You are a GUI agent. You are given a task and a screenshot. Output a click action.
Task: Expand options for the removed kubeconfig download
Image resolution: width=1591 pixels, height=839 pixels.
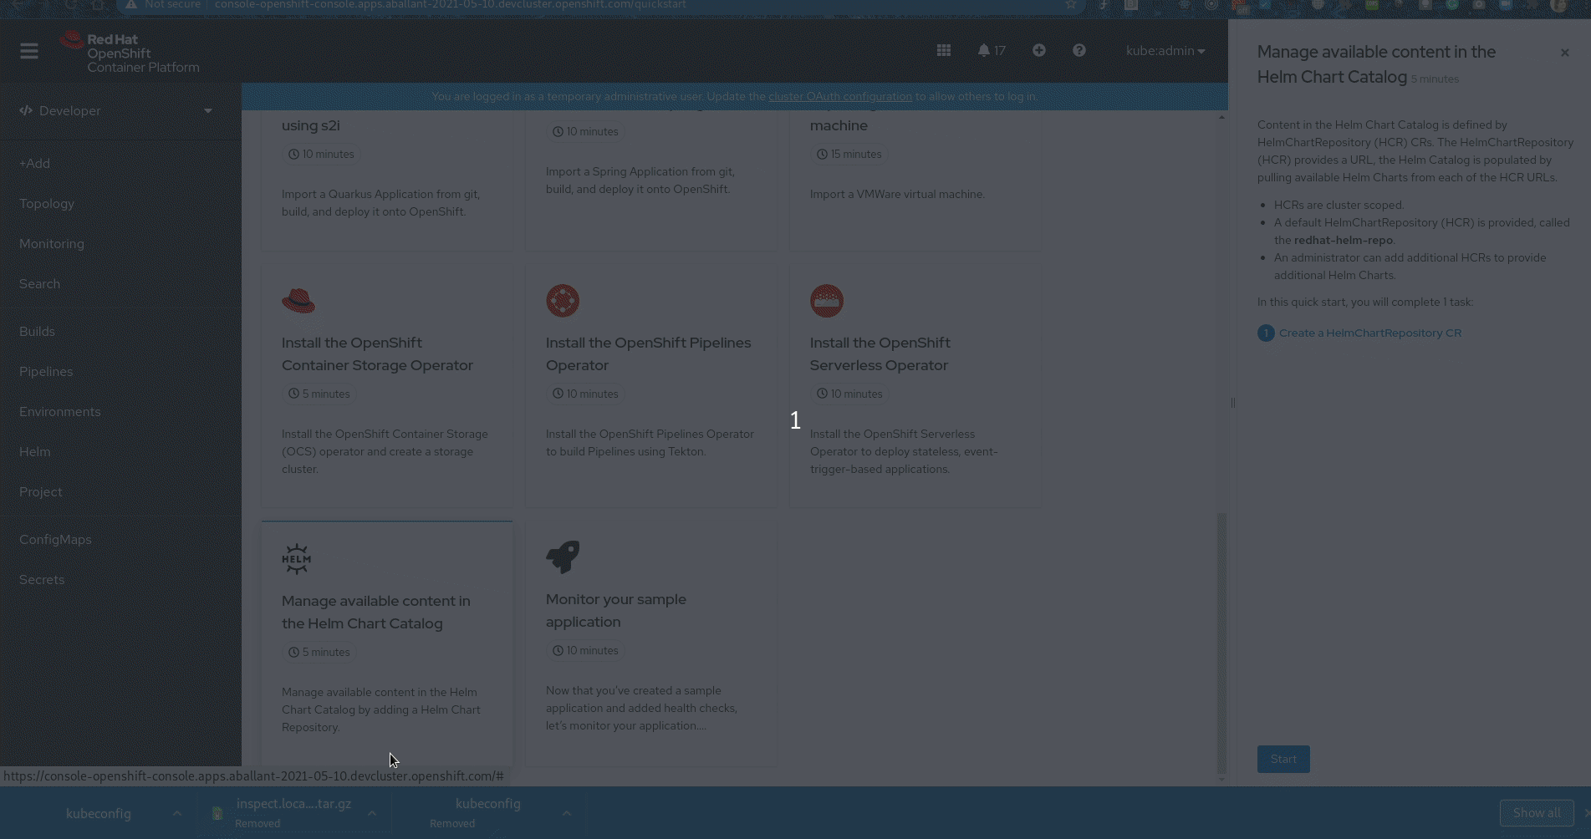tap(567, 813)
